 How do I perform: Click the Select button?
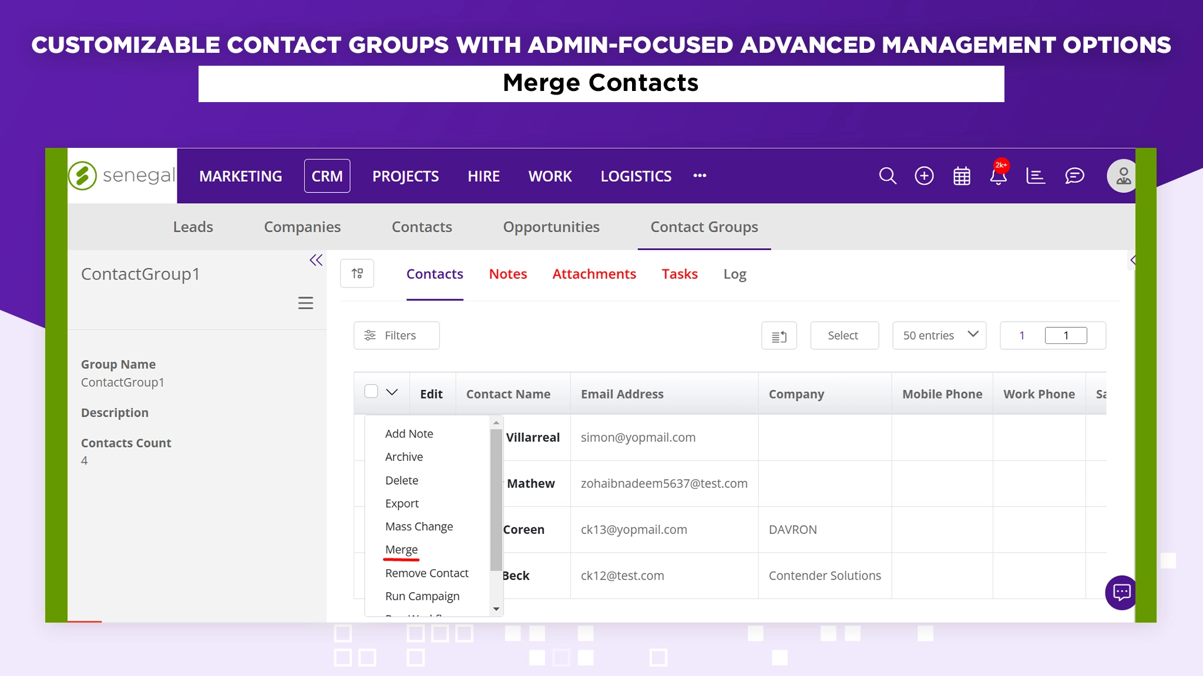[x=844, y=336]
